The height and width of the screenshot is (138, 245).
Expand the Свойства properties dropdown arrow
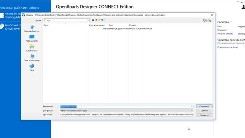[x=231, y=22]
